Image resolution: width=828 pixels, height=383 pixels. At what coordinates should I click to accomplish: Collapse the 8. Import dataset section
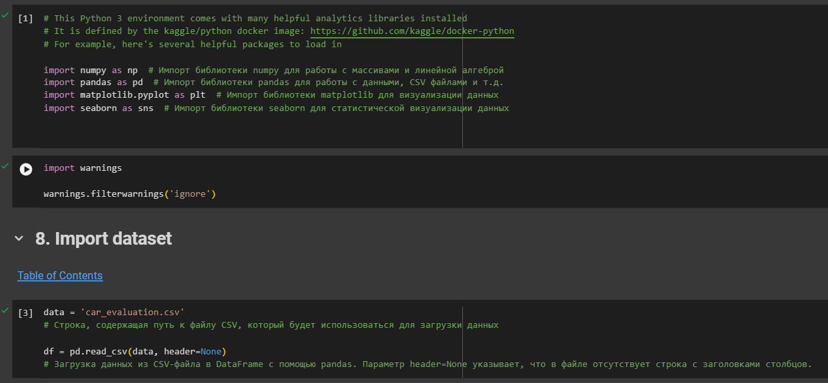tap(19, 239)
